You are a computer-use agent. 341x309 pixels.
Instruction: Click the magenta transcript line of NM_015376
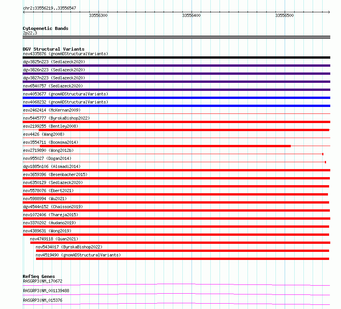click(x=176, y=304)
